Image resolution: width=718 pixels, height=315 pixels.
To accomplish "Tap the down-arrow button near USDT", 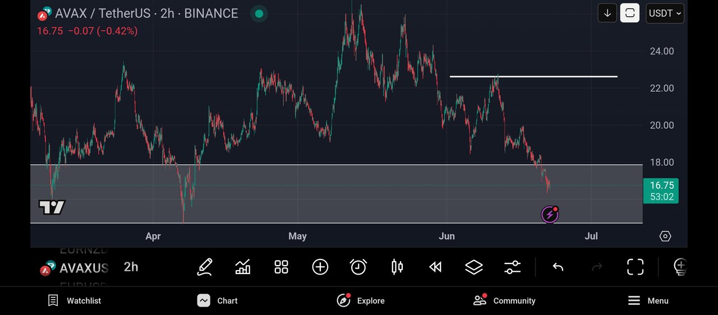I will tap(607, 13).
